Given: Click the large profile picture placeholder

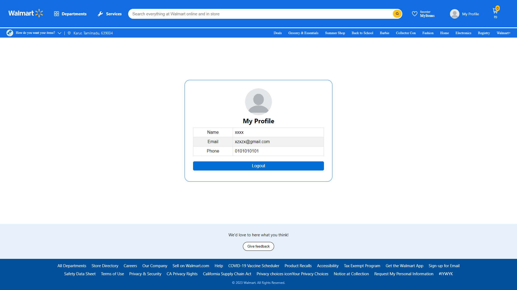Looking at the screenshot, I should [258, 102].
